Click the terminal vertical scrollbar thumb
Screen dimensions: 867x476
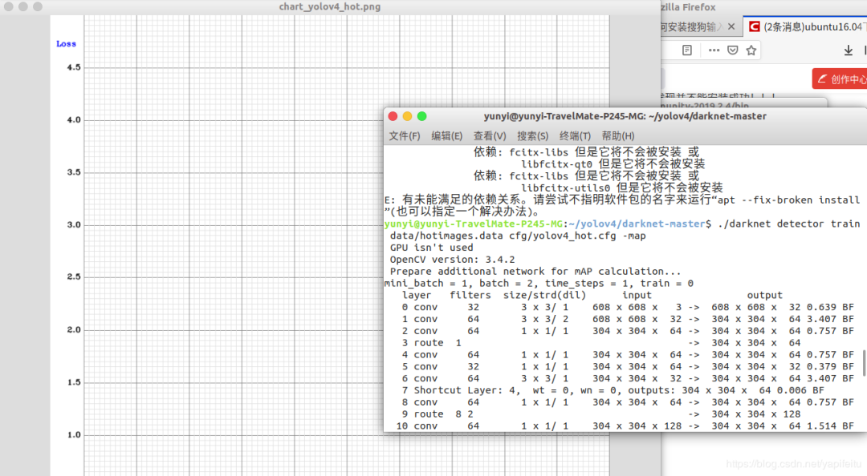click(x=864, y=362)
